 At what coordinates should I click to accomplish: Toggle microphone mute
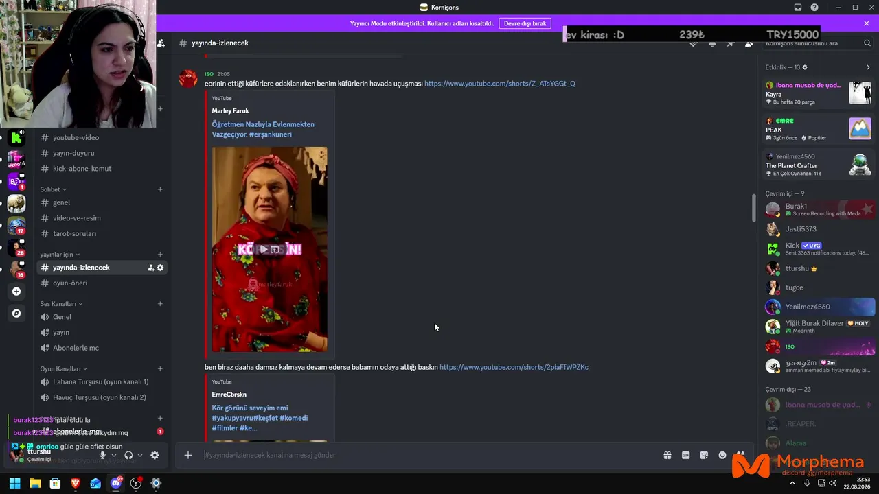[102, 455]
